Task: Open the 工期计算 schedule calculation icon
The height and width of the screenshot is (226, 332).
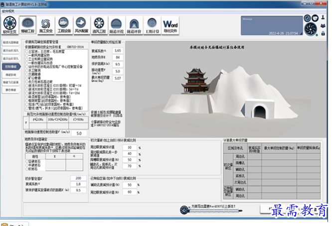Action: [152, 25]
